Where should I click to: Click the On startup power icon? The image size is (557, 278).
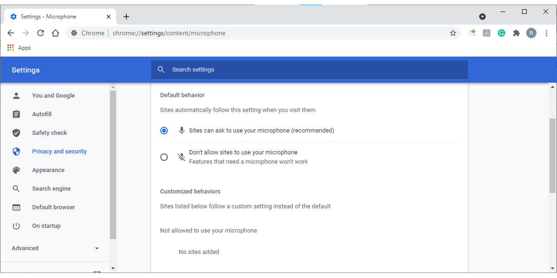(16, 226)
